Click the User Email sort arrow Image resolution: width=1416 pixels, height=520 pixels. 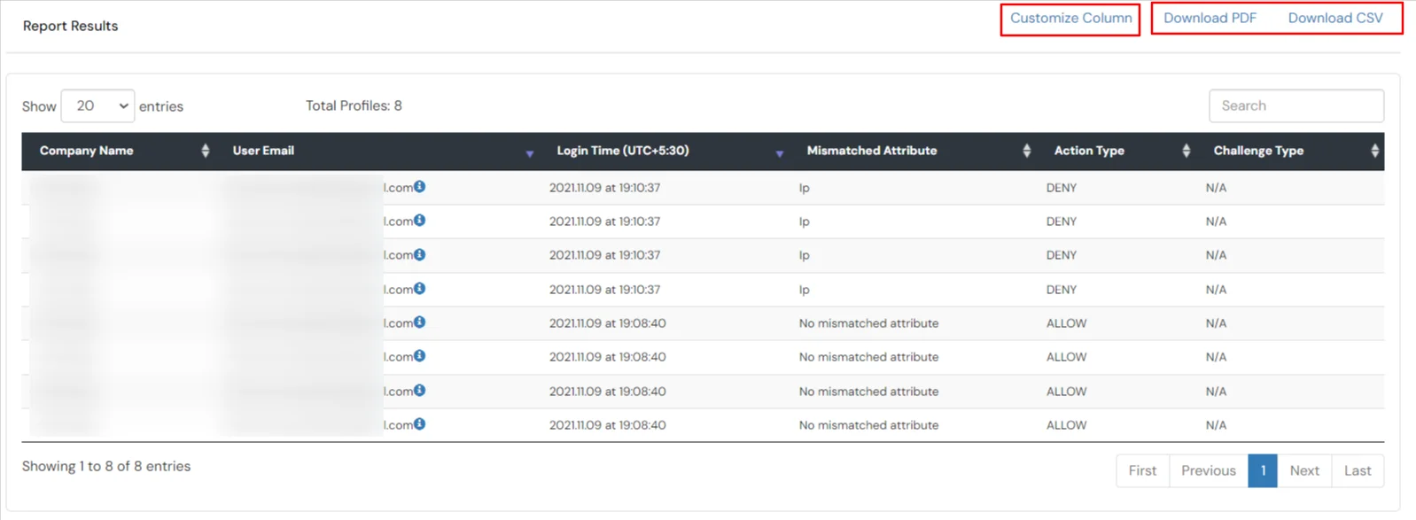[530, 153]
